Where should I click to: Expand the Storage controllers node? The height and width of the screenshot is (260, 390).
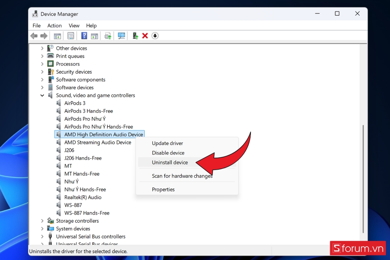pos(42,221)
